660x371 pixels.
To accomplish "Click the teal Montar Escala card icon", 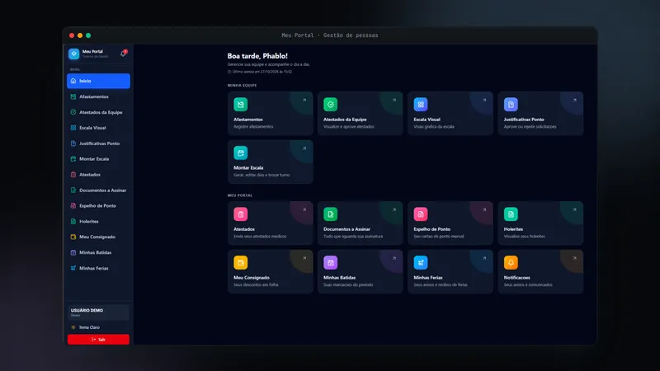I will (241, 153).
